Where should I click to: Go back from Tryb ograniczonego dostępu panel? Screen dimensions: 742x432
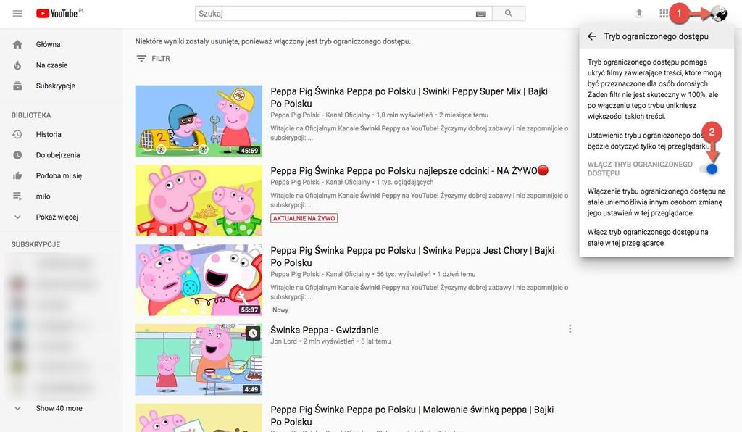coord(591,36)
